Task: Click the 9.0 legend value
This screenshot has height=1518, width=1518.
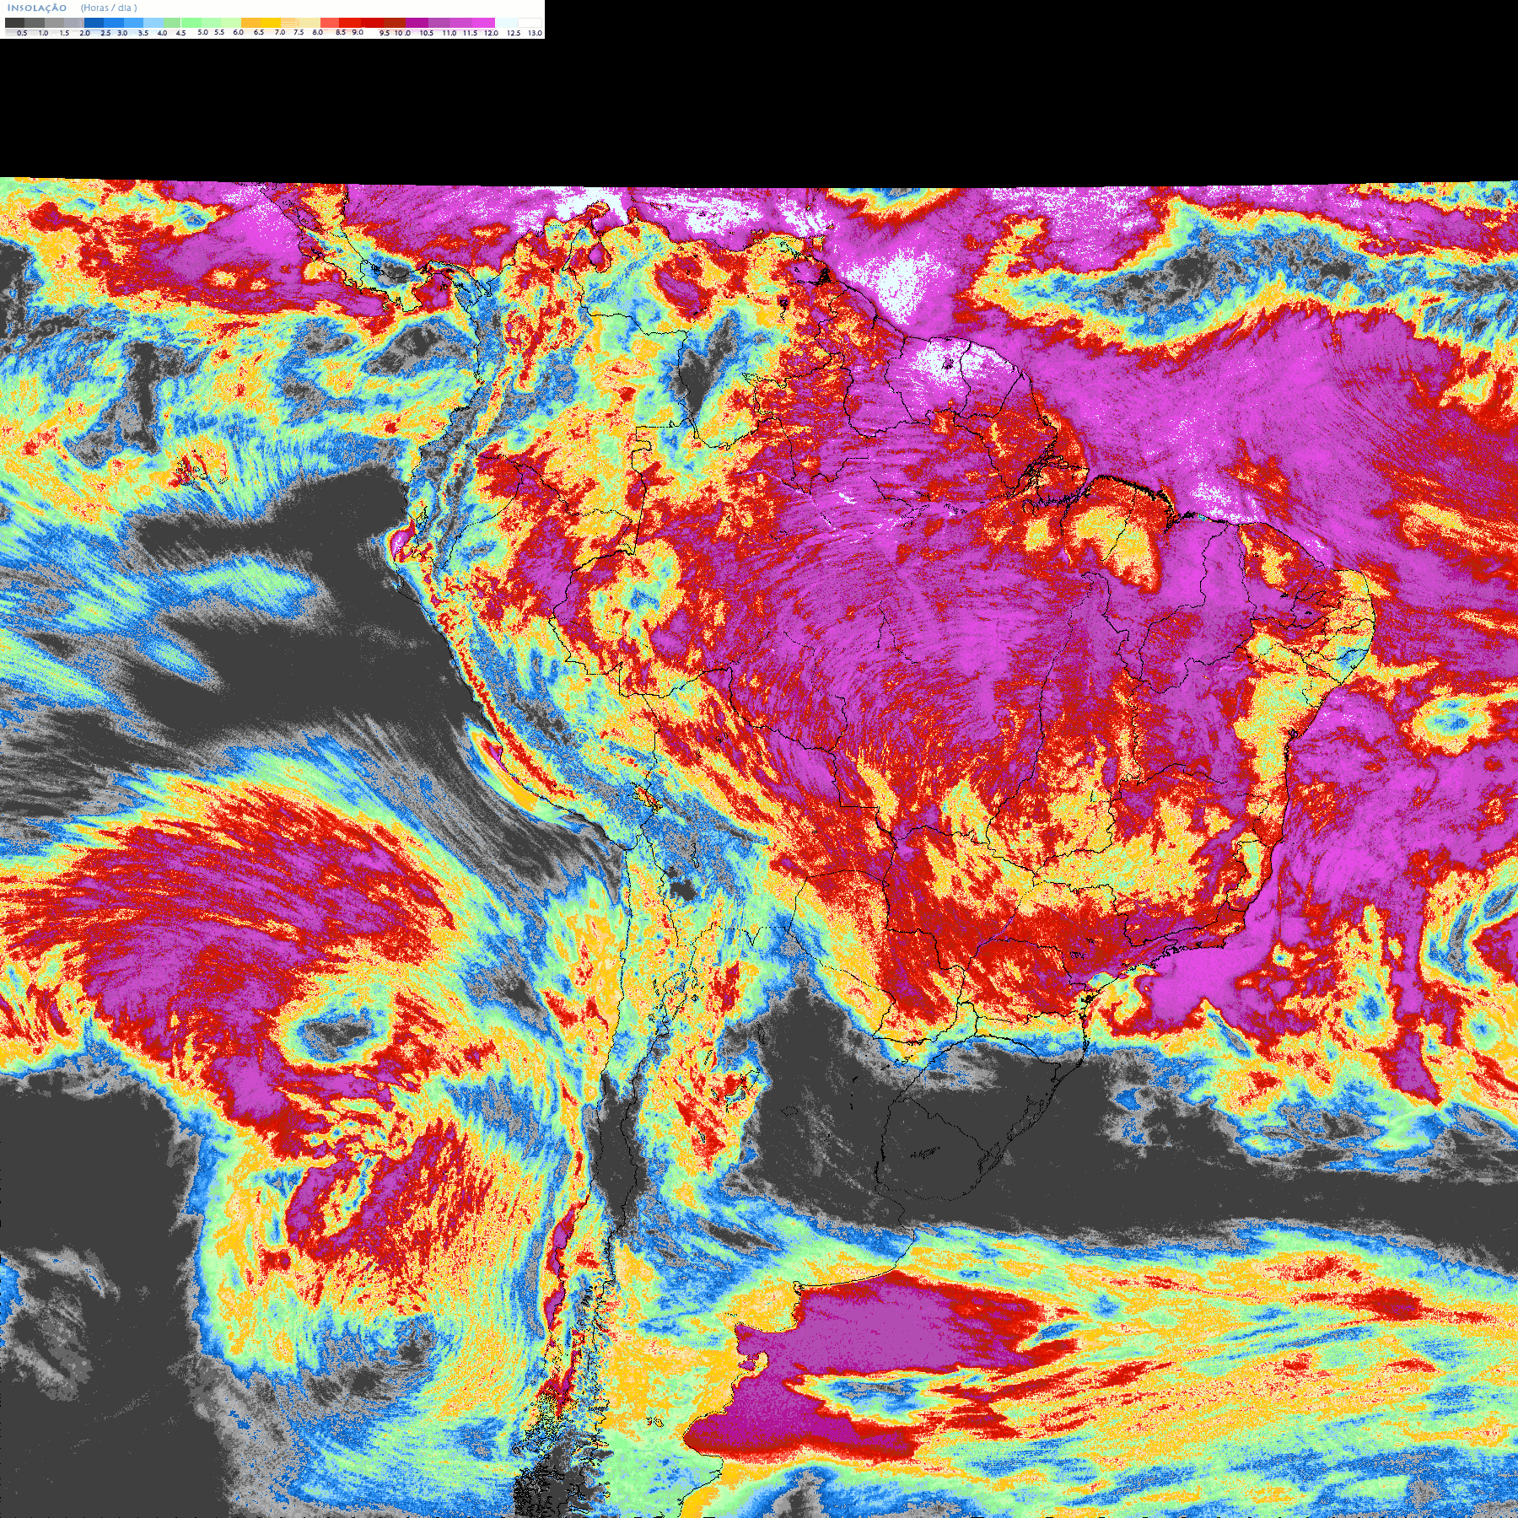Action: pos(358,32)
